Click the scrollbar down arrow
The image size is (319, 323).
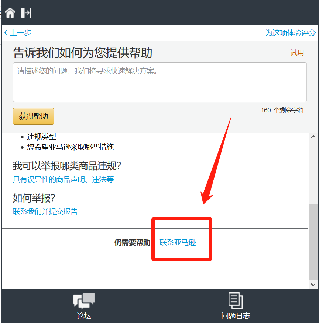click(x=313, y=285)
